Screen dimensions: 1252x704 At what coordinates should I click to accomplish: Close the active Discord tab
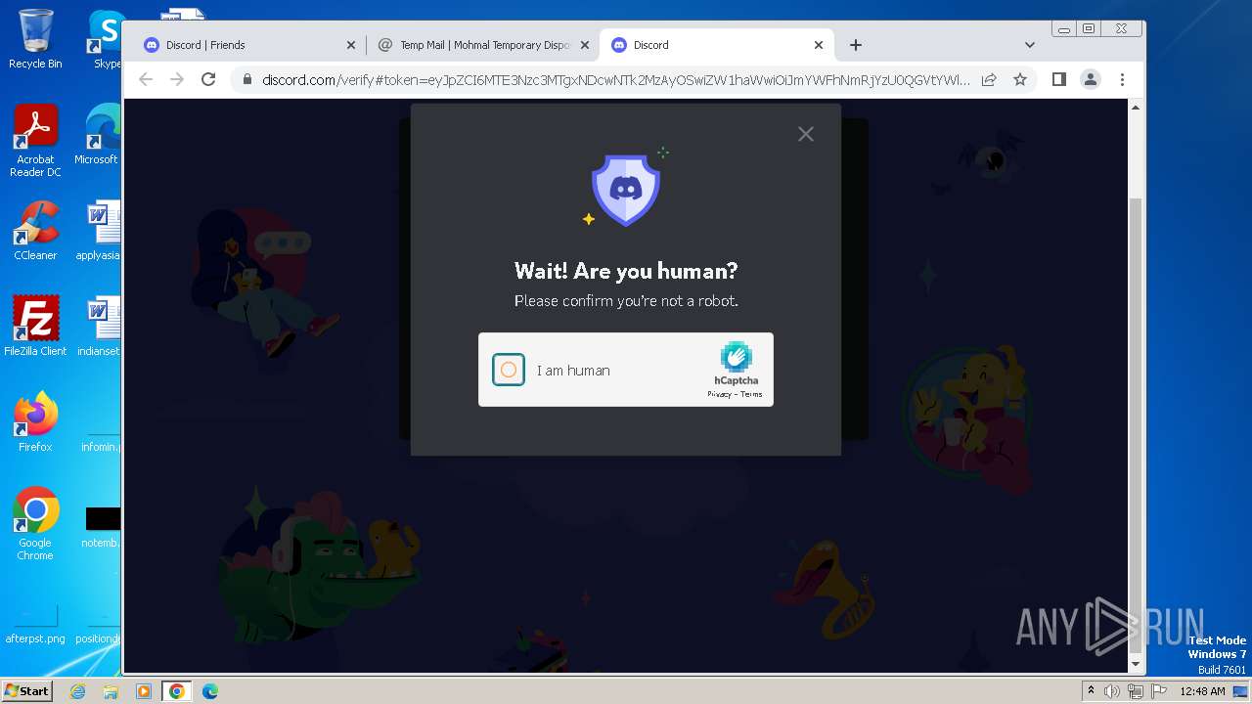pos(819,45)
